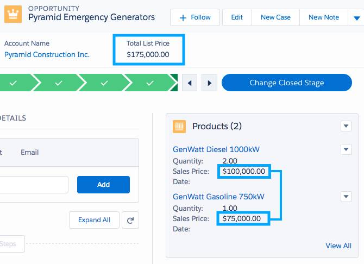Click the Quantity 1.00 value
Viewport: 364px width, 264px height.
point(230,208)
